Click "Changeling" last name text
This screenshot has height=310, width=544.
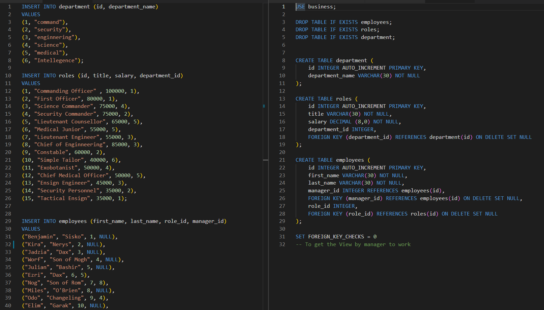65,298
